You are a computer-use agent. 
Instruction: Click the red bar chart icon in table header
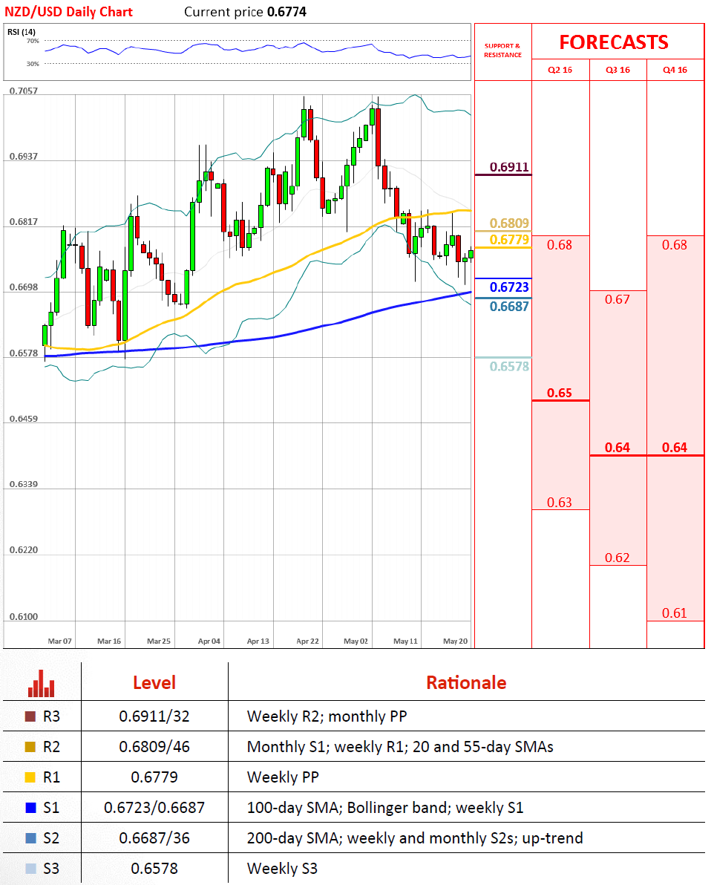(42, 684)
